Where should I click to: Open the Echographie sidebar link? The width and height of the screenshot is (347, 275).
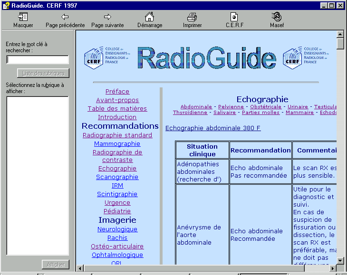(x=117, y=169)
